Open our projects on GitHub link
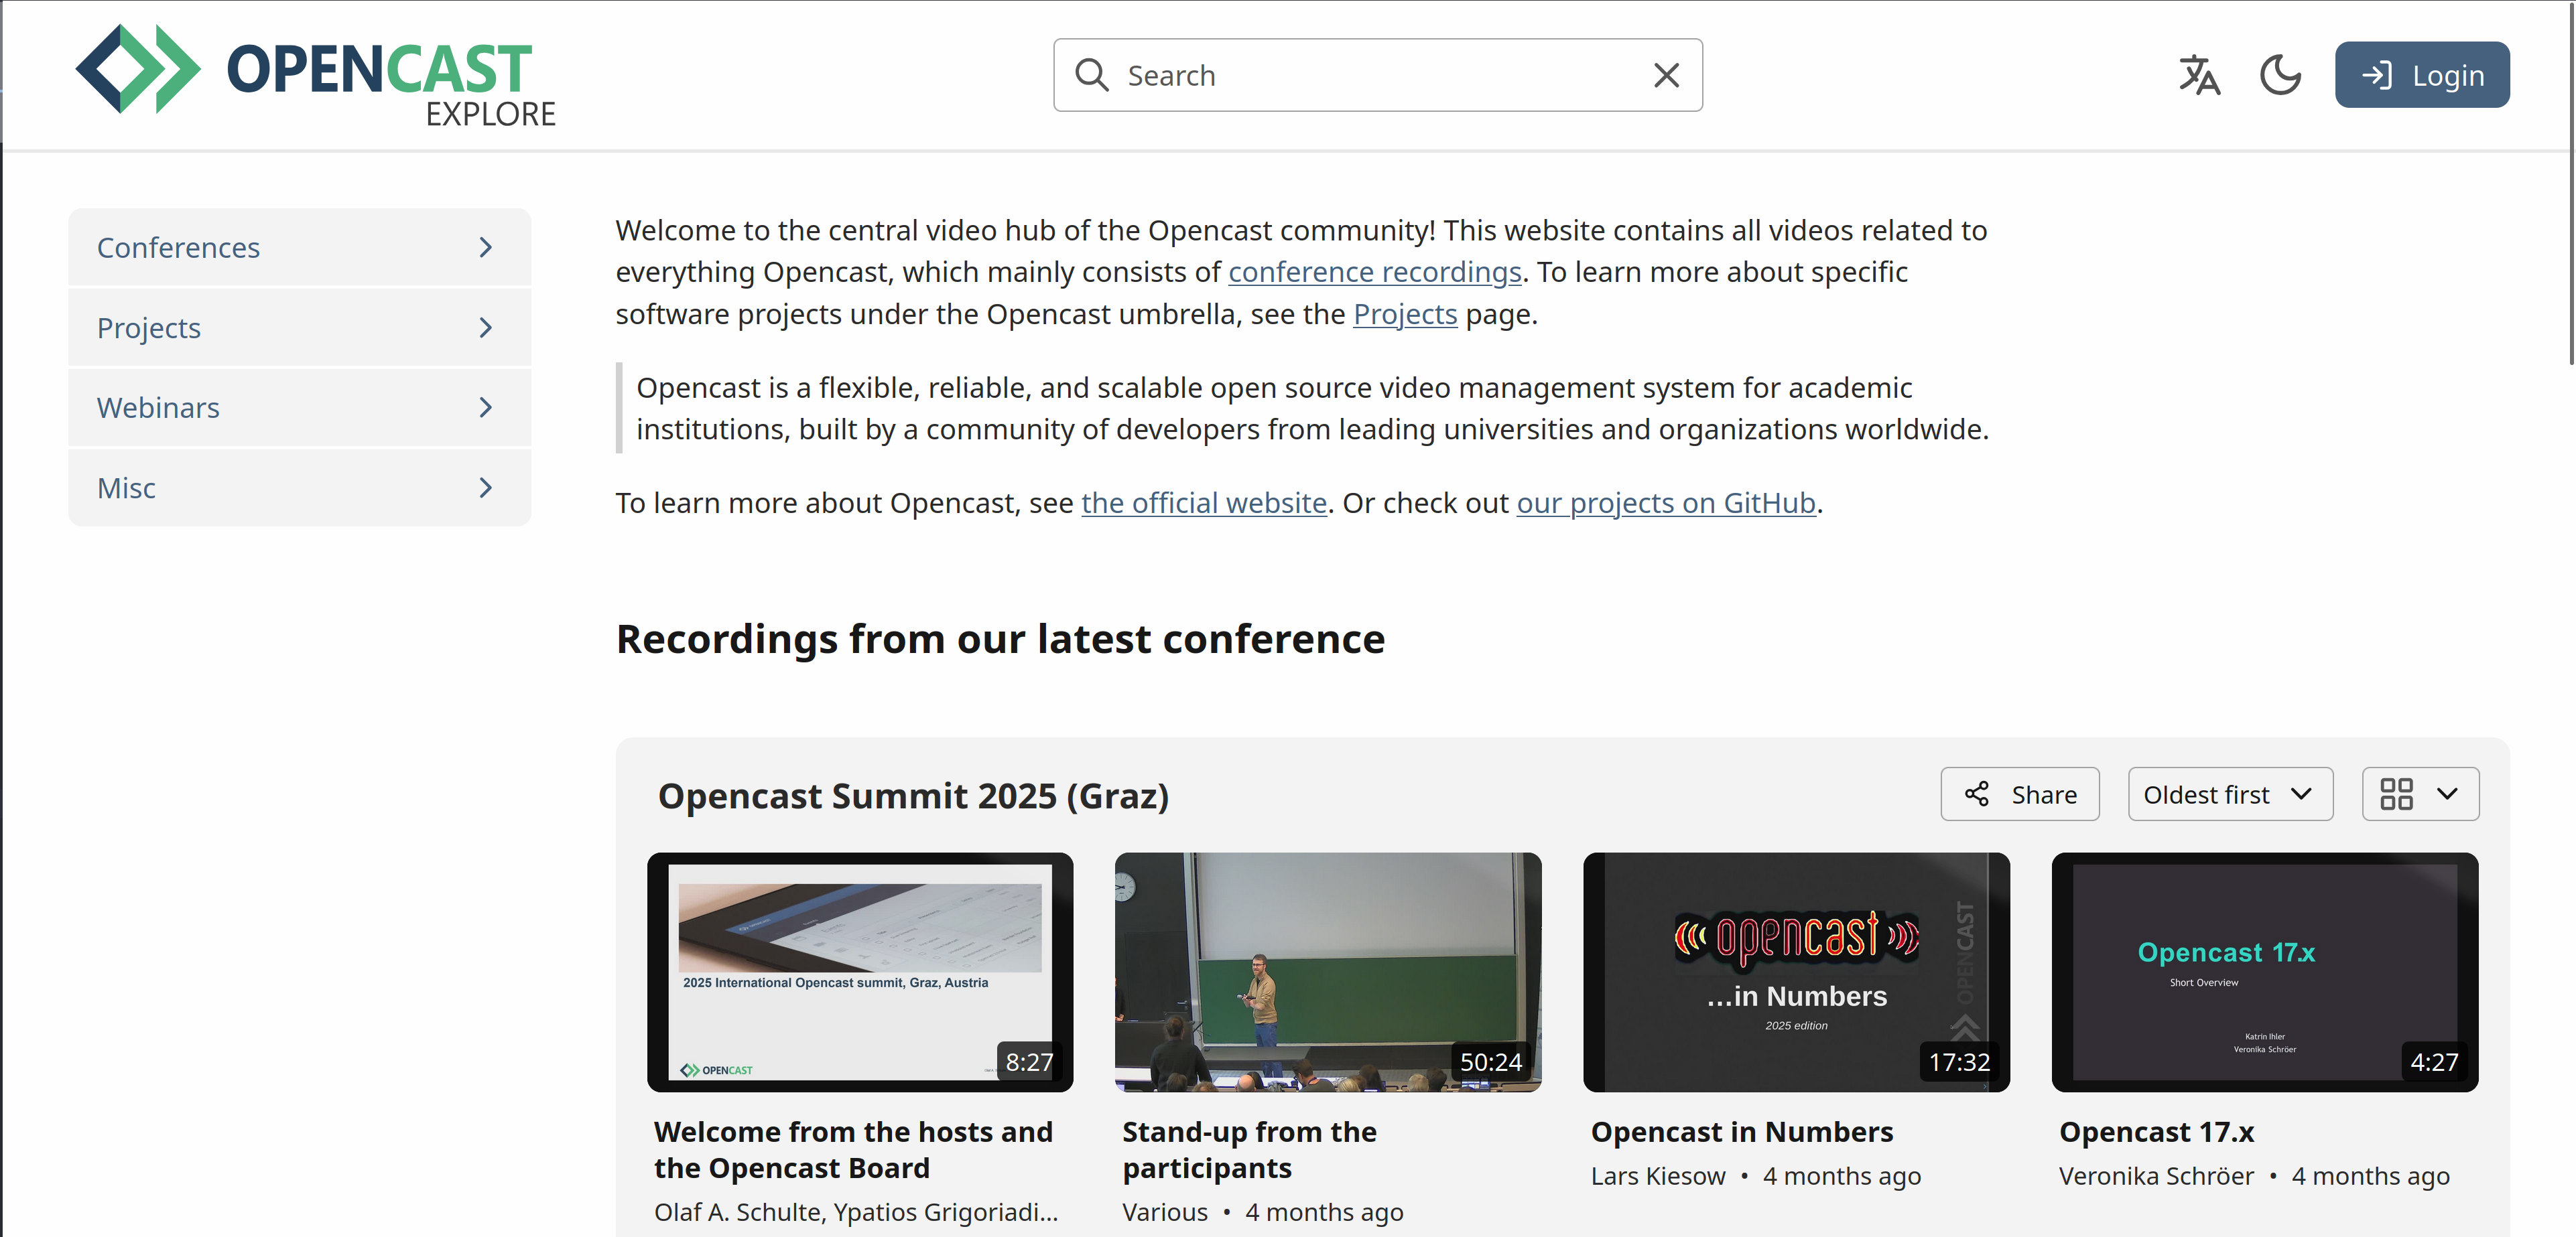Image resolution: width=2576 pixels, height=1237 pixels. pyautogui.click(x=1665, y=502)
